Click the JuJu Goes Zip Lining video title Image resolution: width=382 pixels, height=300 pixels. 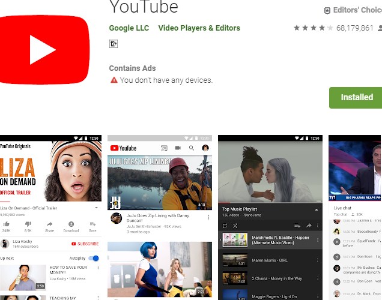(158, 218)
